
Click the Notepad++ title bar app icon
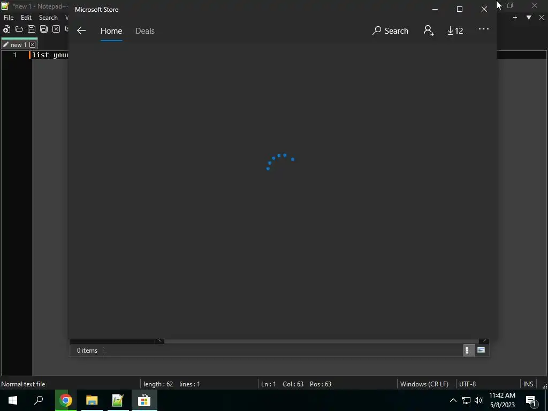click(5, 5)
